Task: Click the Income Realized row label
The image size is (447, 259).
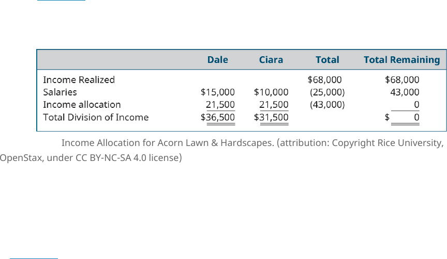Action: (x=79, y=79)
